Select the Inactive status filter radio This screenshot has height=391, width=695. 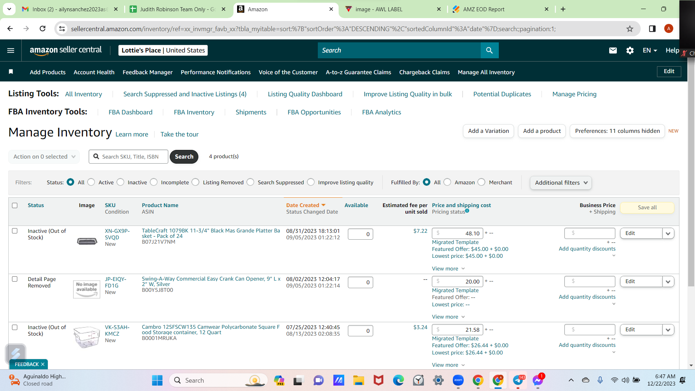coord(121,182)
